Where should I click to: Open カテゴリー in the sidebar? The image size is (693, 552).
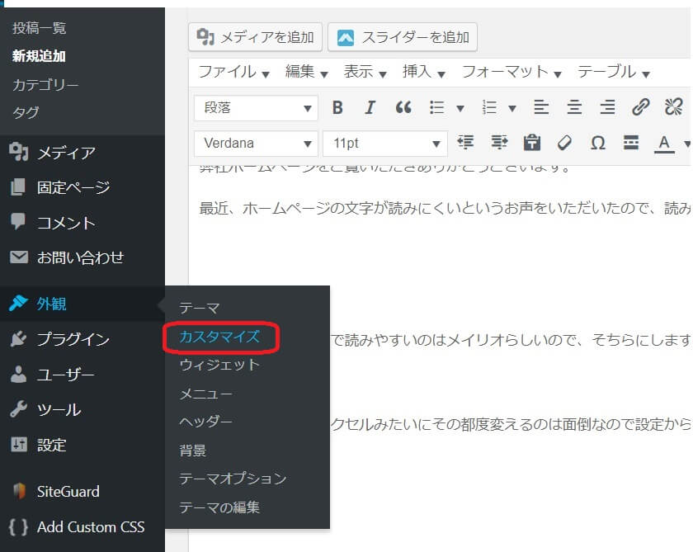click(45, 84)
